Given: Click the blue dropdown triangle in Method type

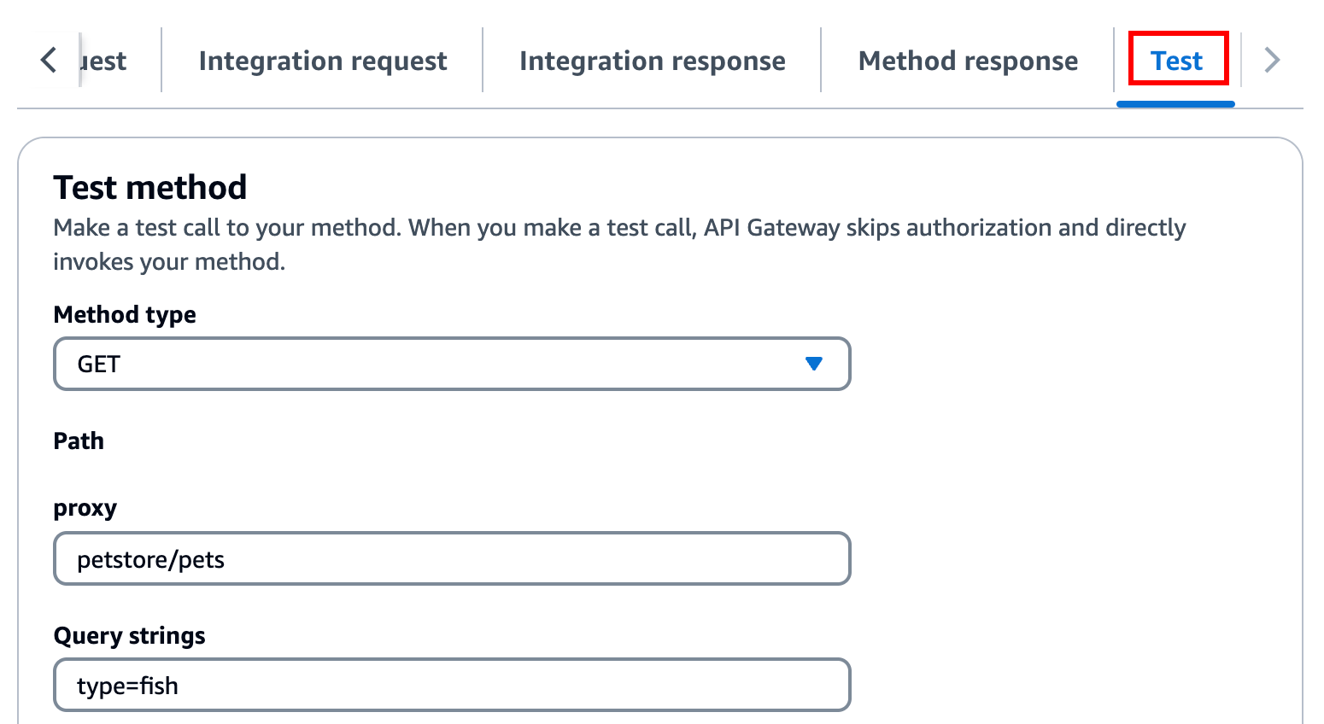Looking at the screenshot, I should pos(813,364).
